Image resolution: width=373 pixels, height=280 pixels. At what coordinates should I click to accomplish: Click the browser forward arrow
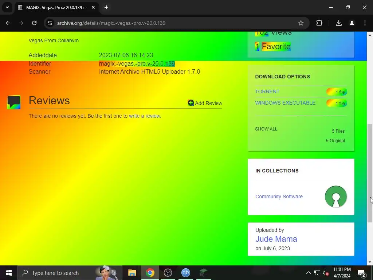pos(21,23)
